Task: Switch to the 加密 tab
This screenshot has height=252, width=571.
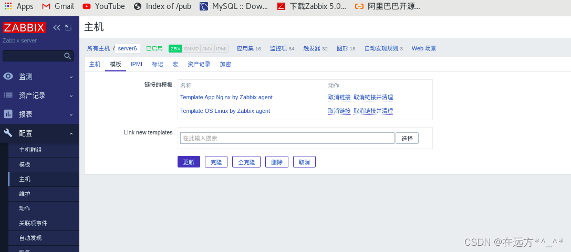Action: pos(225,64)
